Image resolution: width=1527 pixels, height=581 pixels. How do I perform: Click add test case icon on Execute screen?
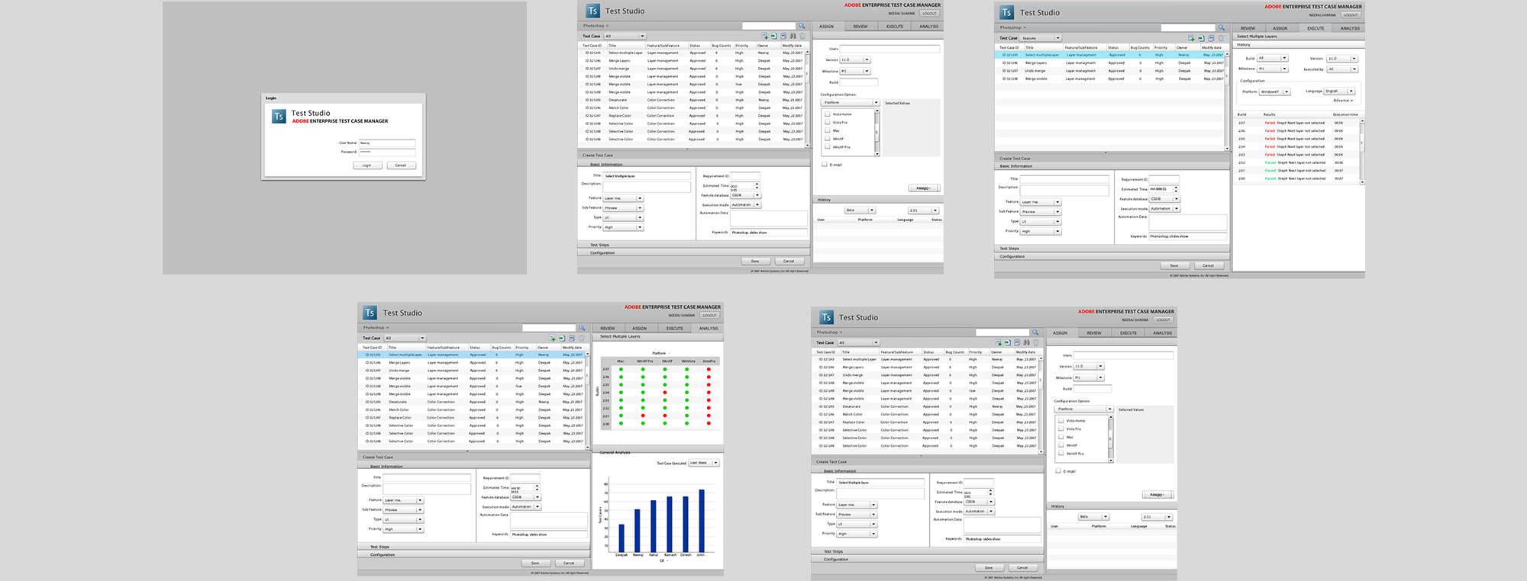click(1191, 38)
